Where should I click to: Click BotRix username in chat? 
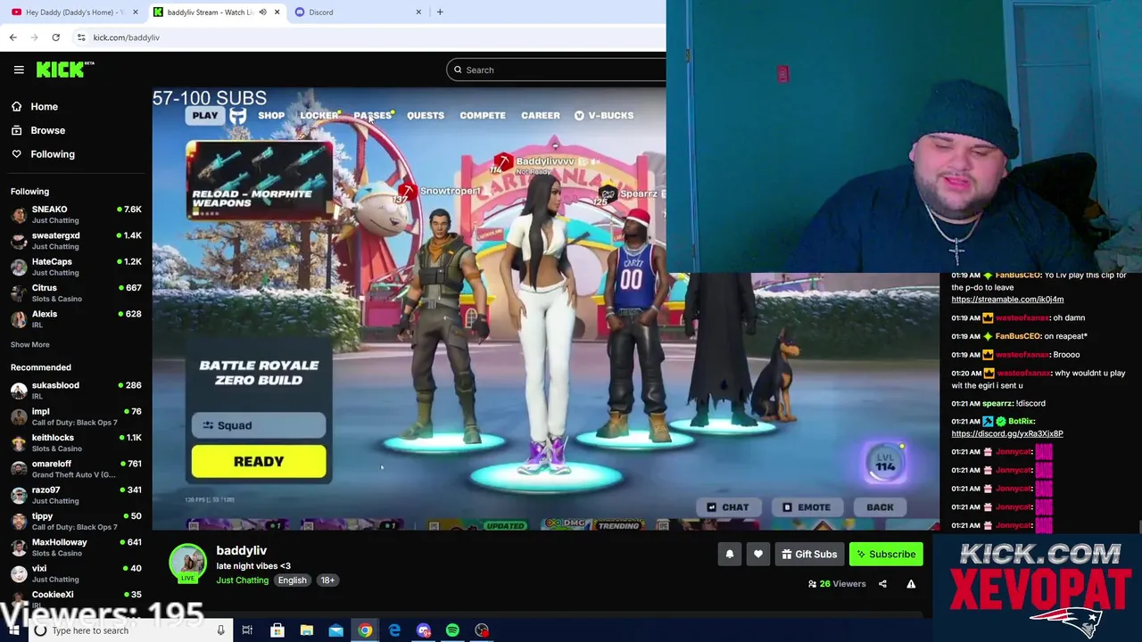pos(1022,421)
